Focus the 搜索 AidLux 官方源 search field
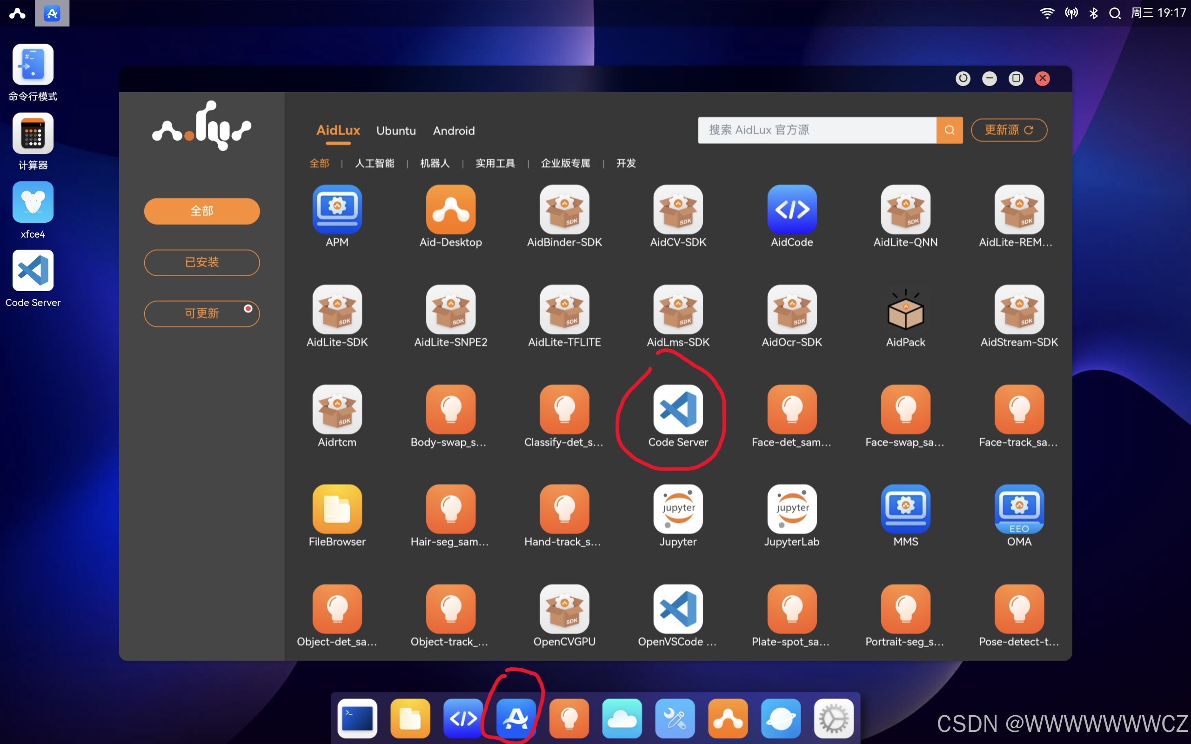Viewport: 1191px width, 744px height. 817,130
